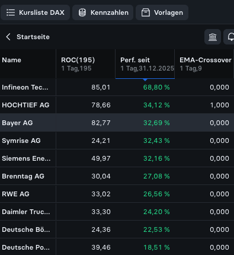Click performance 27,08 % for Brenntag

pyautogui.click(x=156, y=176)
